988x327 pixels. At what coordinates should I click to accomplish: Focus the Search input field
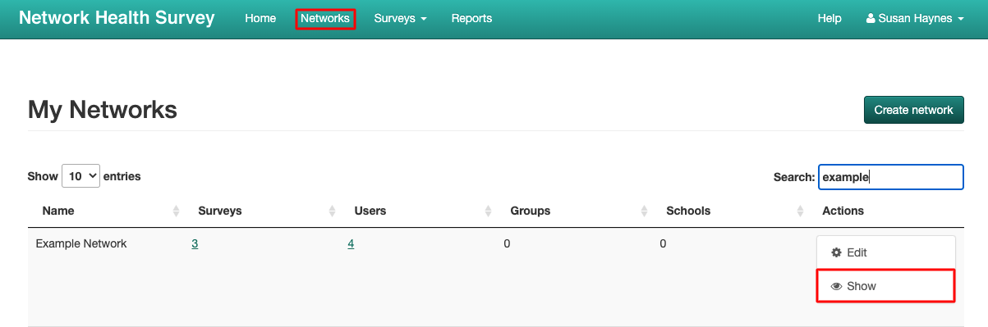(x=890, y=177)
